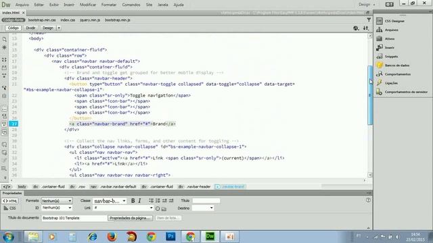
Task: Open Comportamentos do servidor panel
Action: [x=402, y=92]
